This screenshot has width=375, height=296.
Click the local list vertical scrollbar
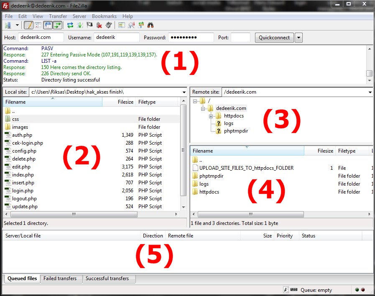(x=184, y=150)
